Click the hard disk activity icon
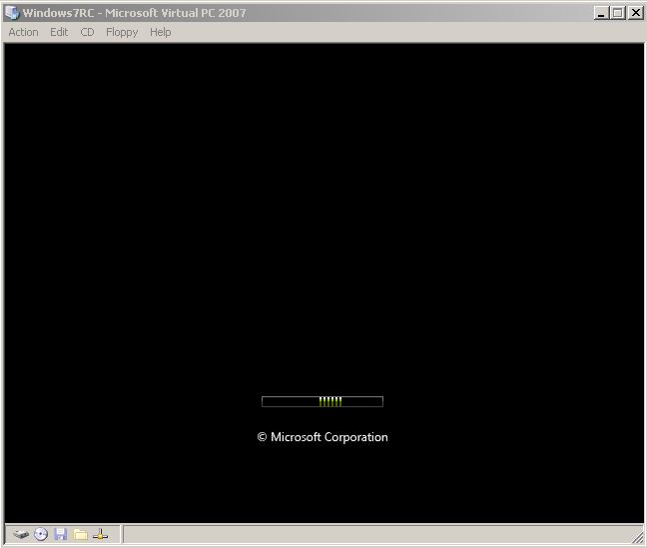 point(21,534)
